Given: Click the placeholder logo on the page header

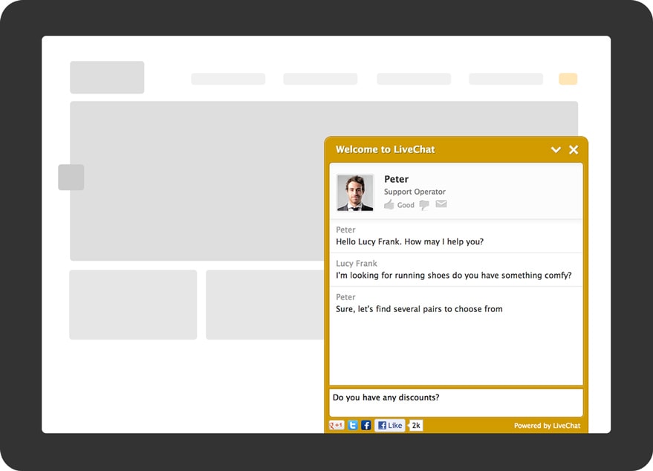Looking at the screenshot, I should click(x=107, y=77).
